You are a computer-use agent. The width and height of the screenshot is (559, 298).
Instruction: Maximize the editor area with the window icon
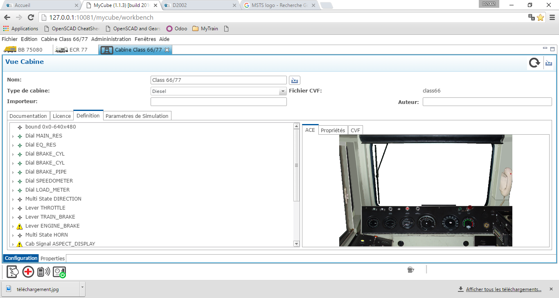(552, 49)
